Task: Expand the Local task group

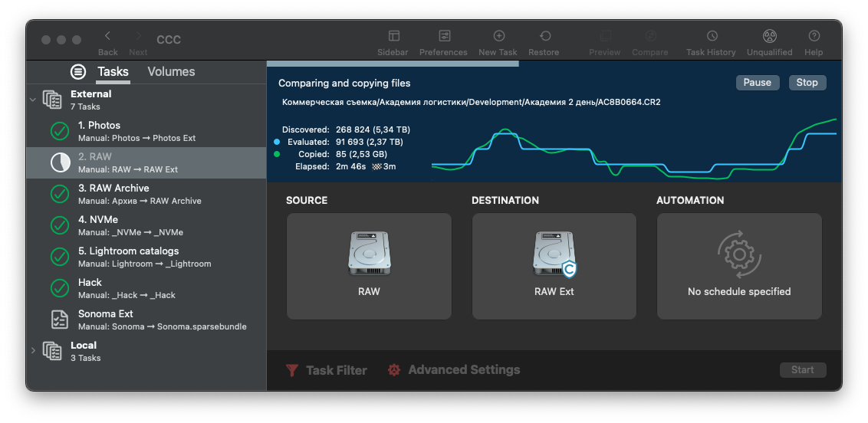Action: (x=33, y=351)
